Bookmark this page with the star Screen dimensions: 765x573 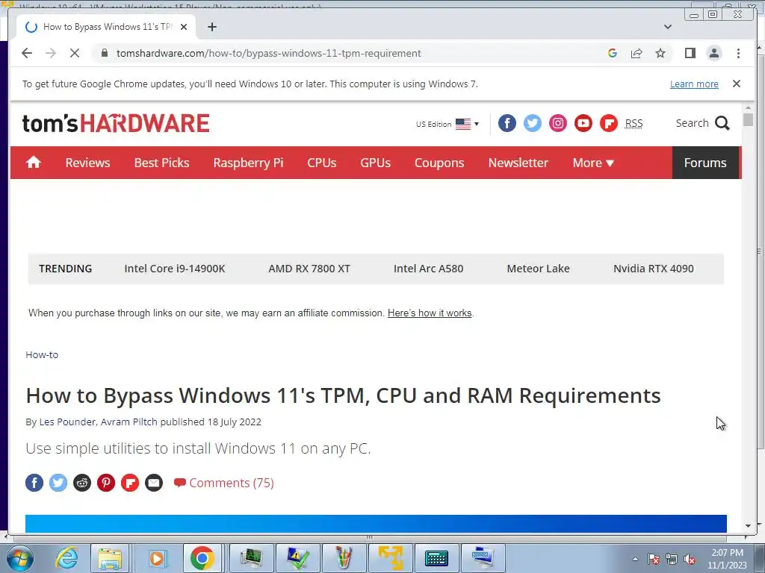(x=660, y=53)
